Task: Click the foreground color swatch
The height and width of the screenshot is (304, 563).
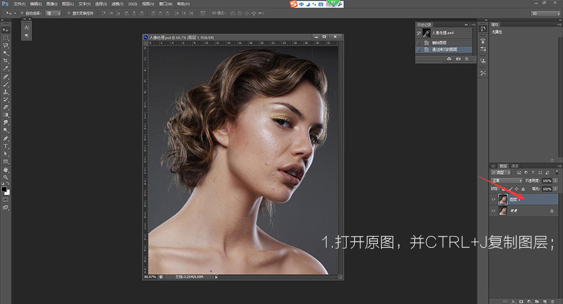Action: tap(4, 189)
